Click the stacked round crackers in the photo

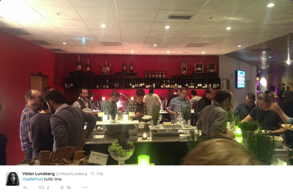(x=45, y=157)
